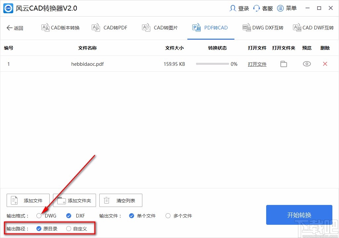
Task: Switch to CAD转PDF tab
Action: coord(109,28)
